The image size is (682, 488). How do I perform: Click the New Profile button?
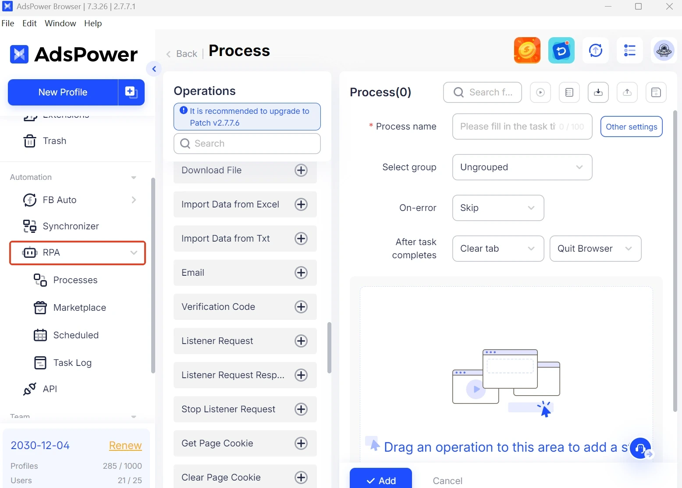(x=63, y=92)
